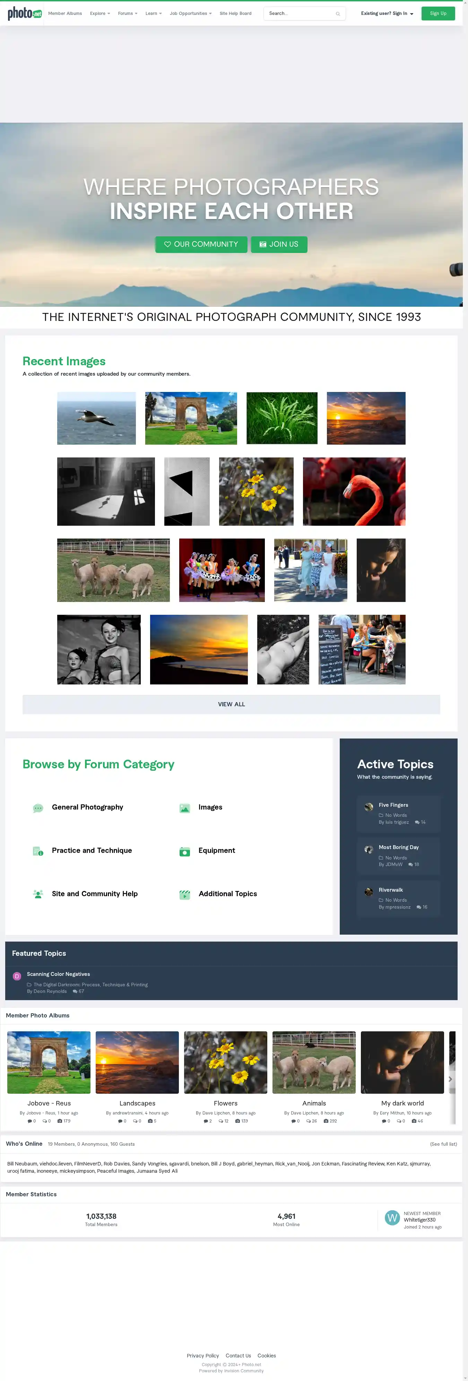
Task: Expand the Forums dropdown menu
Action: (x=128, y=14)
